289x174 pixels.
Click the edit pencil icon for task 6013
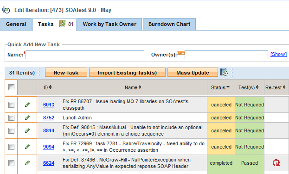[27, 105]
